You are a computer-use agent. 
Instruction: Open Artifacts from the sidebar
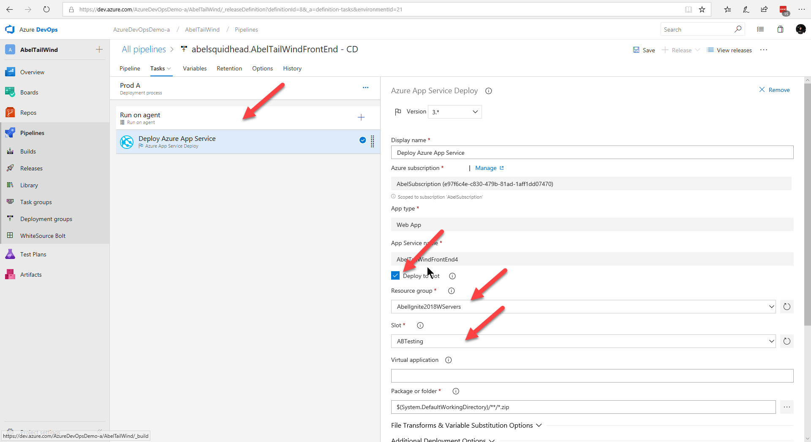(x=31, y=275)
